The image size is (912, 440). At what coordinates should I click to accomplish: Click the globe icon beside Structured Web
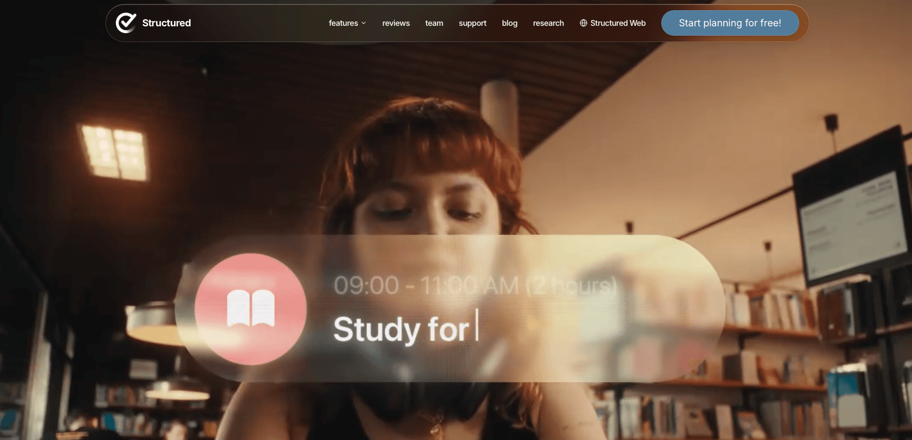click(x=584, y=23)
